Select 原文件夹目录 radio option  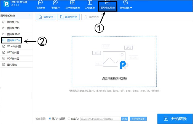(57, 119)
